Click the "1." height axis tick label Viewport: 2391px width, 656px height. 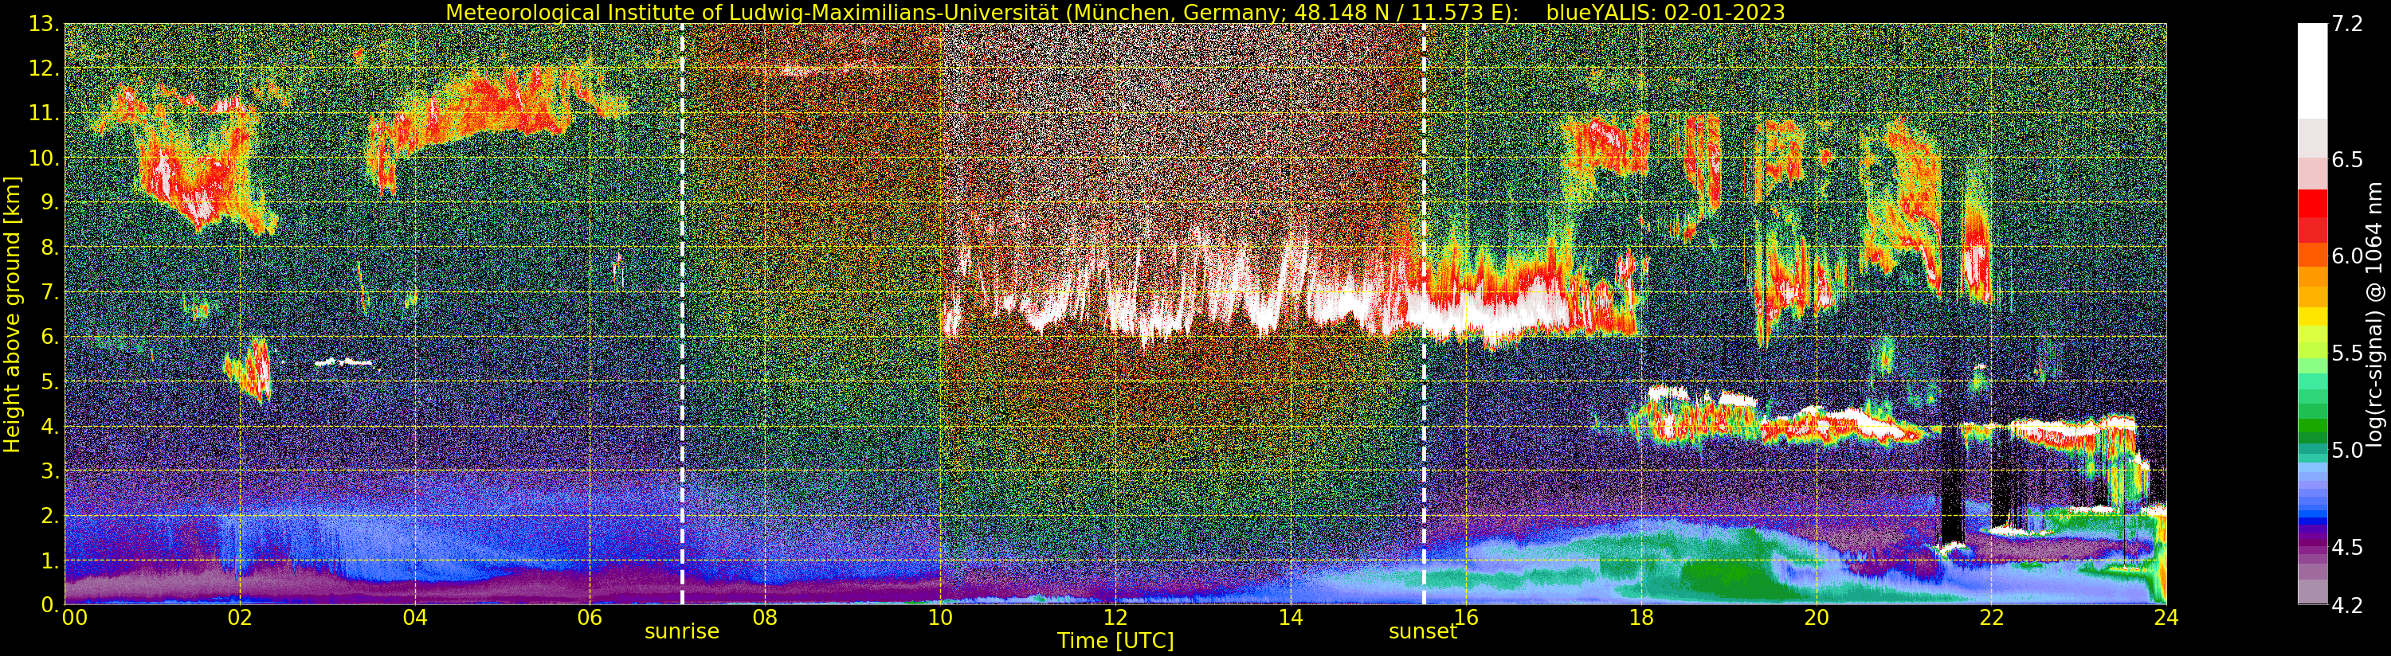point(49,560)
